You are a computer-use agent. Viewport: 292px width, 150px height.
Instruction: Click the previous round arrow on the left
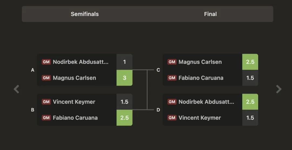click(x=16, y=89)
